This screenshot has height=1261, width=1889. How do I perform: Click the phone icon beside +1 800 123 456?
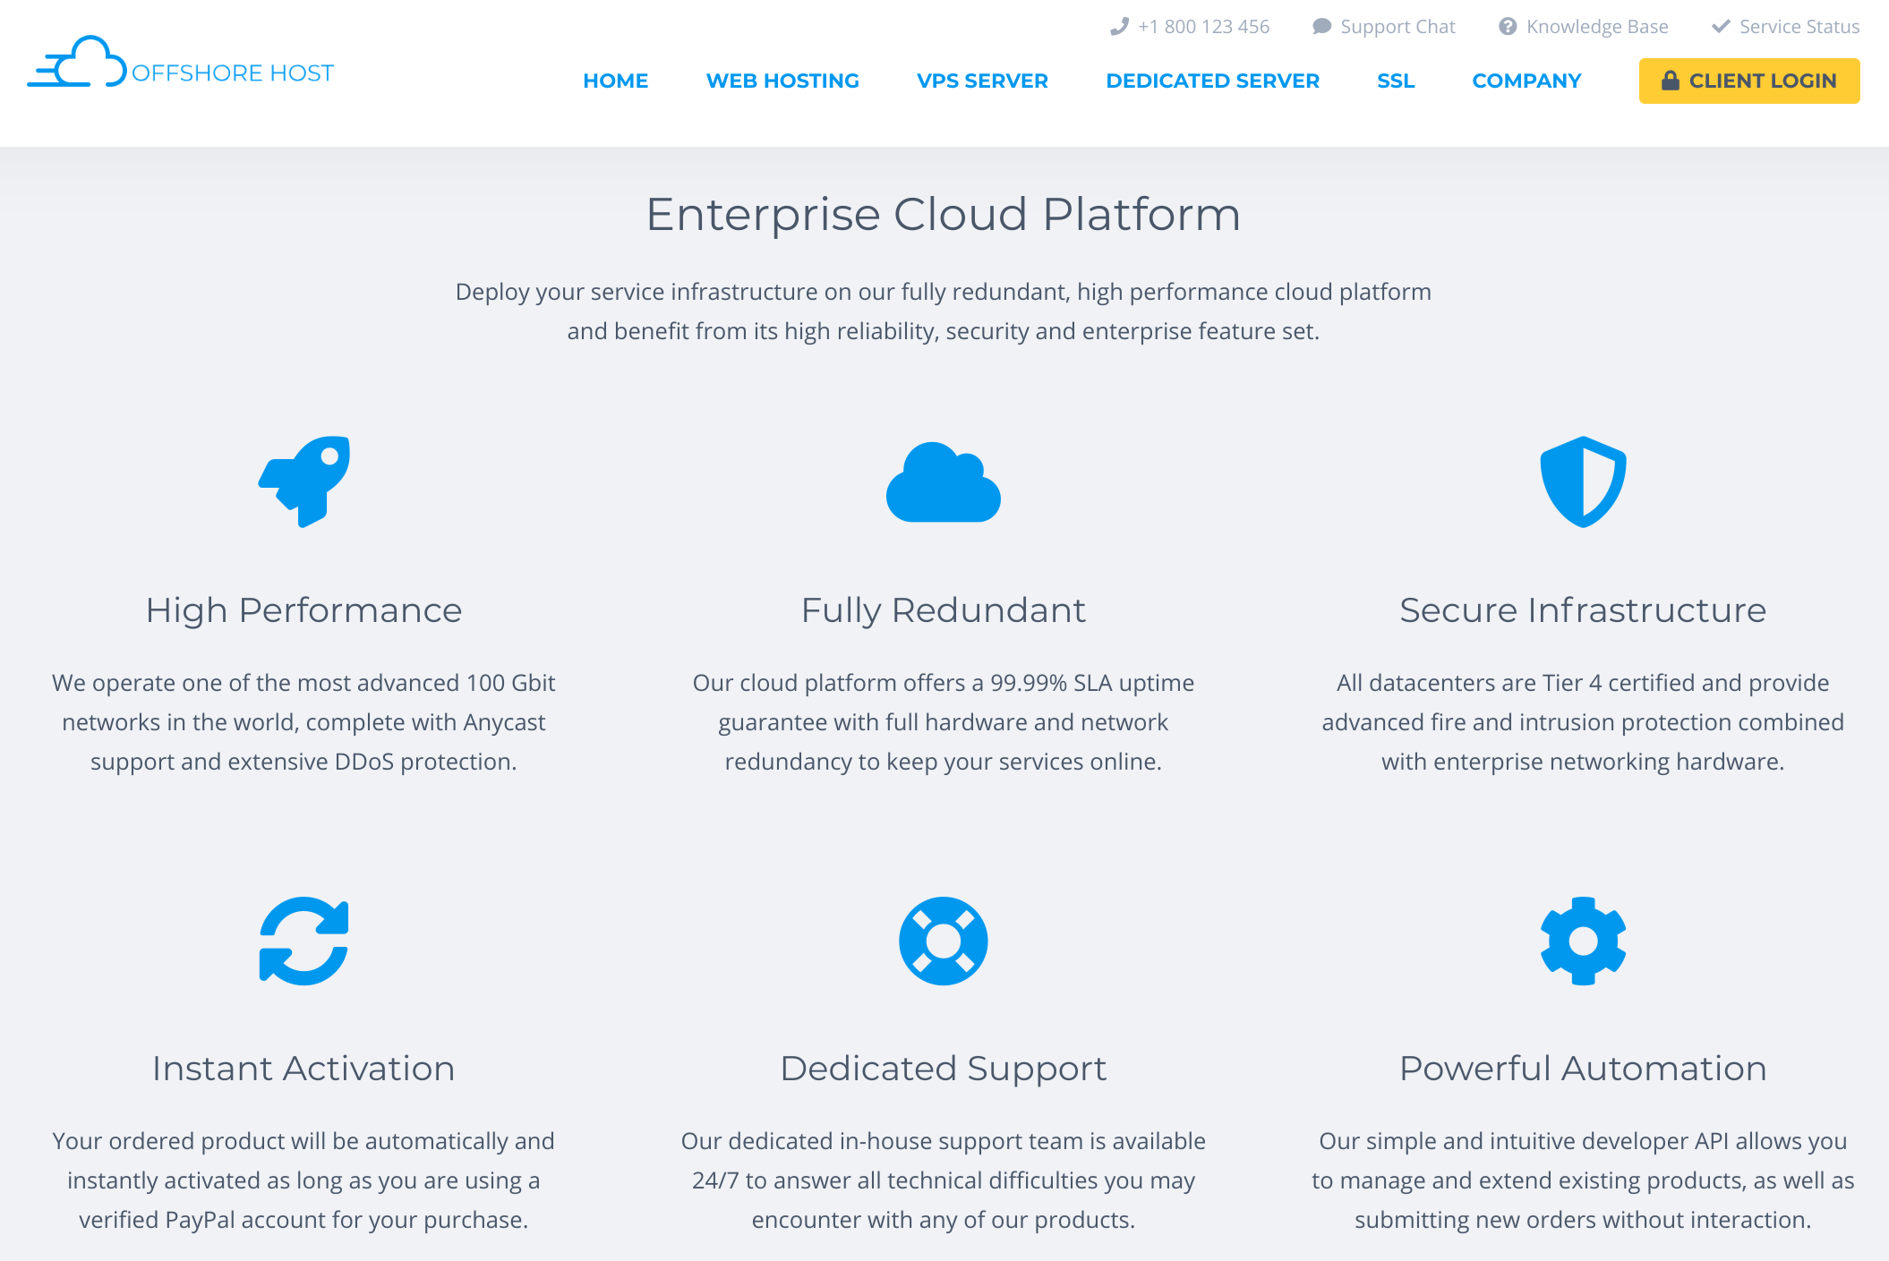pos(1119,27)
